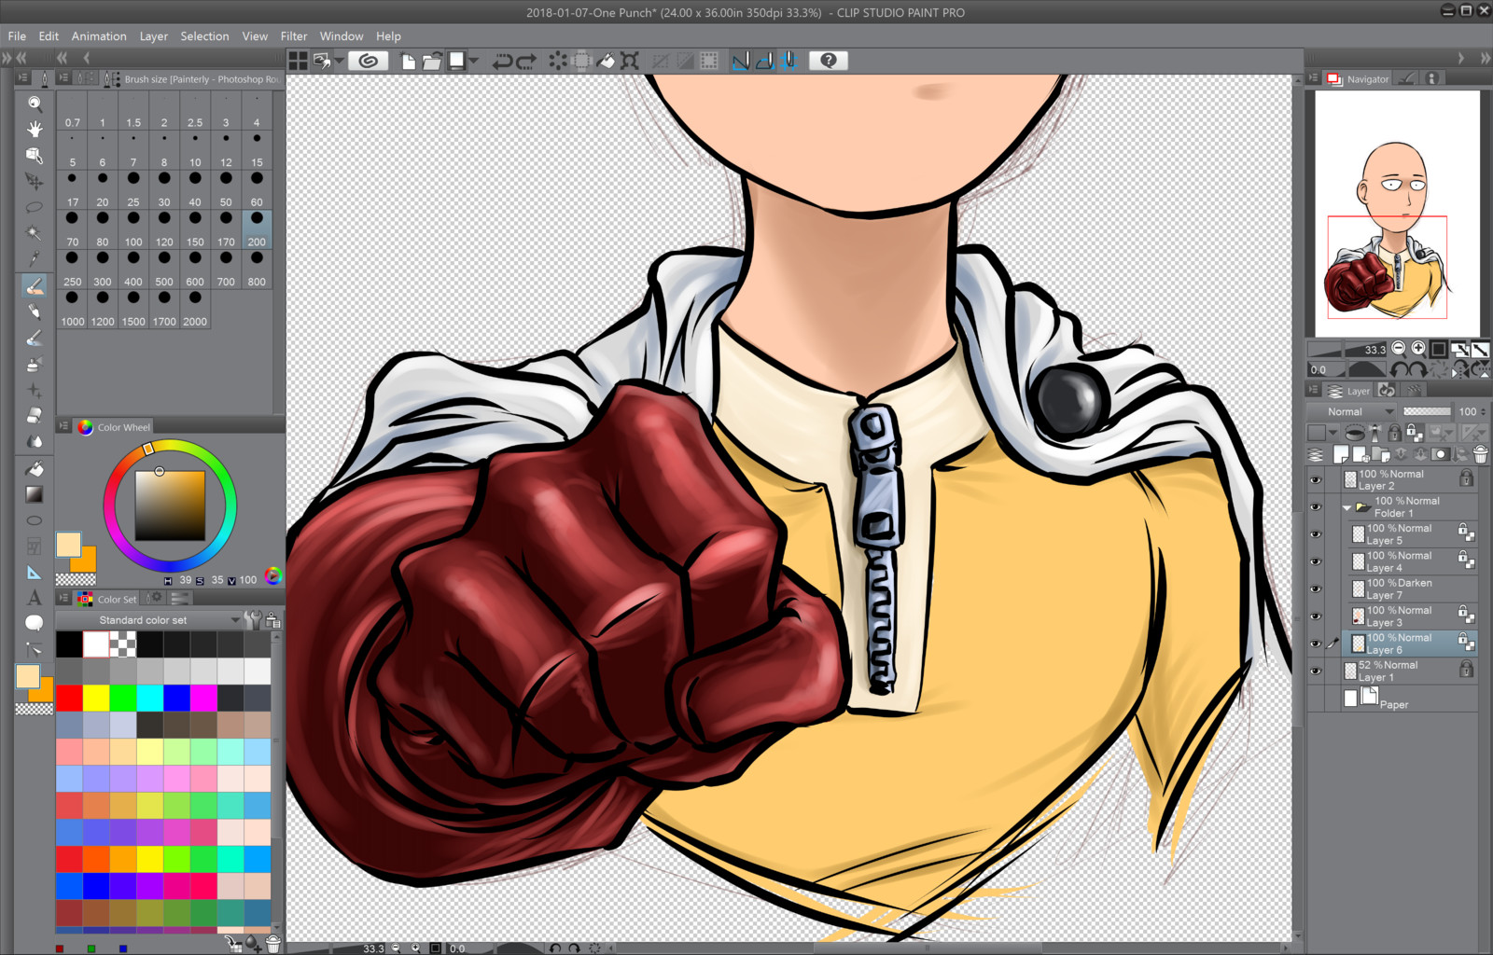Select the Fill bucket tool

pos(35,468)
